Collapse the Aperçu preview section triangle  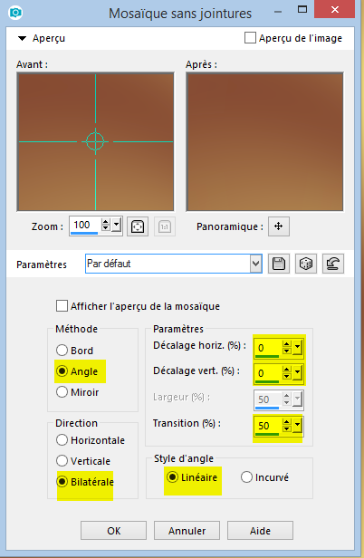pyautogui.click(x=22, y=38)
